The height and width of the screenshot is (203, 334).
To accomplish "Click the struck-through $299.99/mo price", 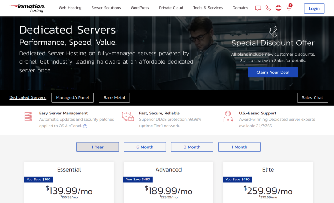I will (268, 197).
